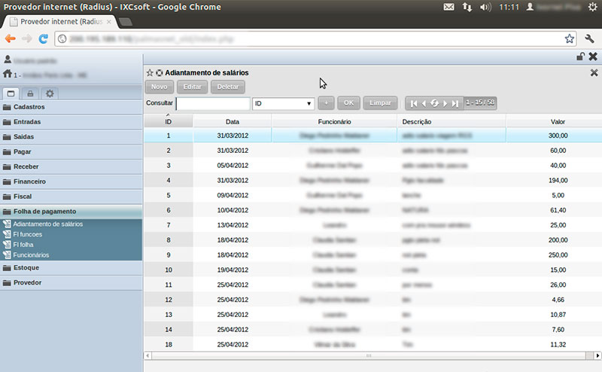Image resolution: width=602 pixels, height=372 pixels.
Task: Select the row with value 300,00
Action: 373,136
